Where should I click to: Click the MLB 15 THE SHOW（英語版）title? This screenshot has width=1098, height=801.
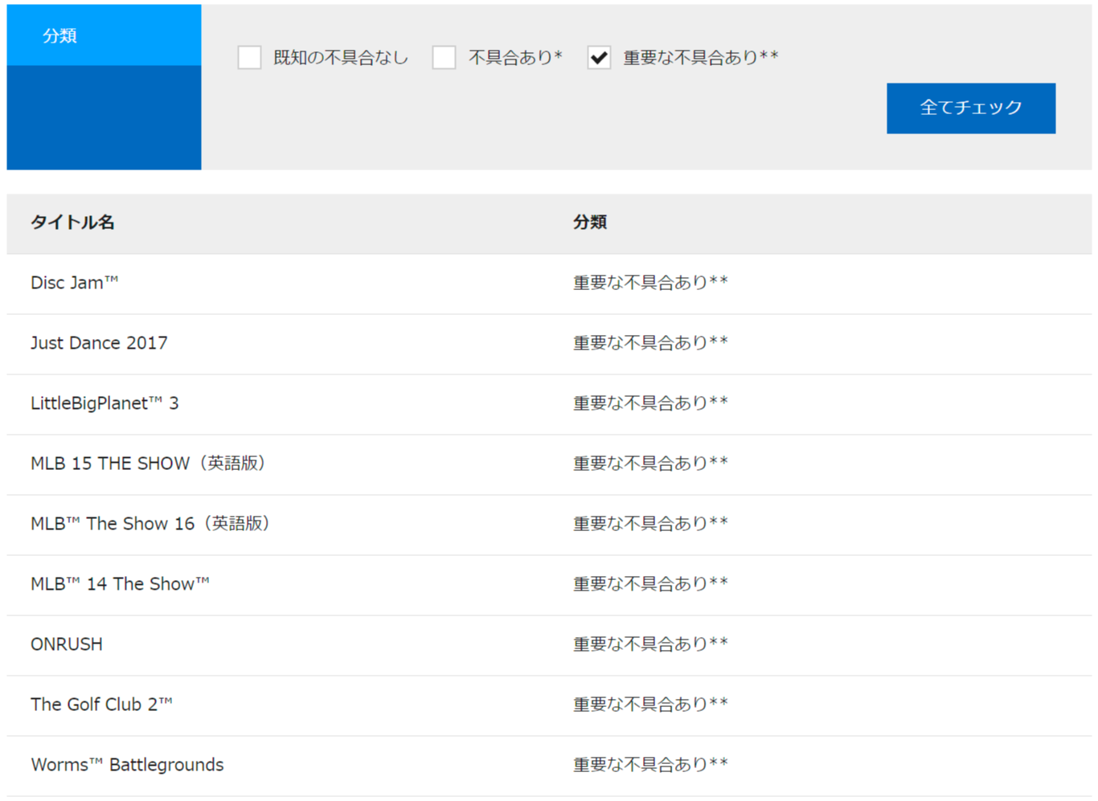tap(149, 464)
